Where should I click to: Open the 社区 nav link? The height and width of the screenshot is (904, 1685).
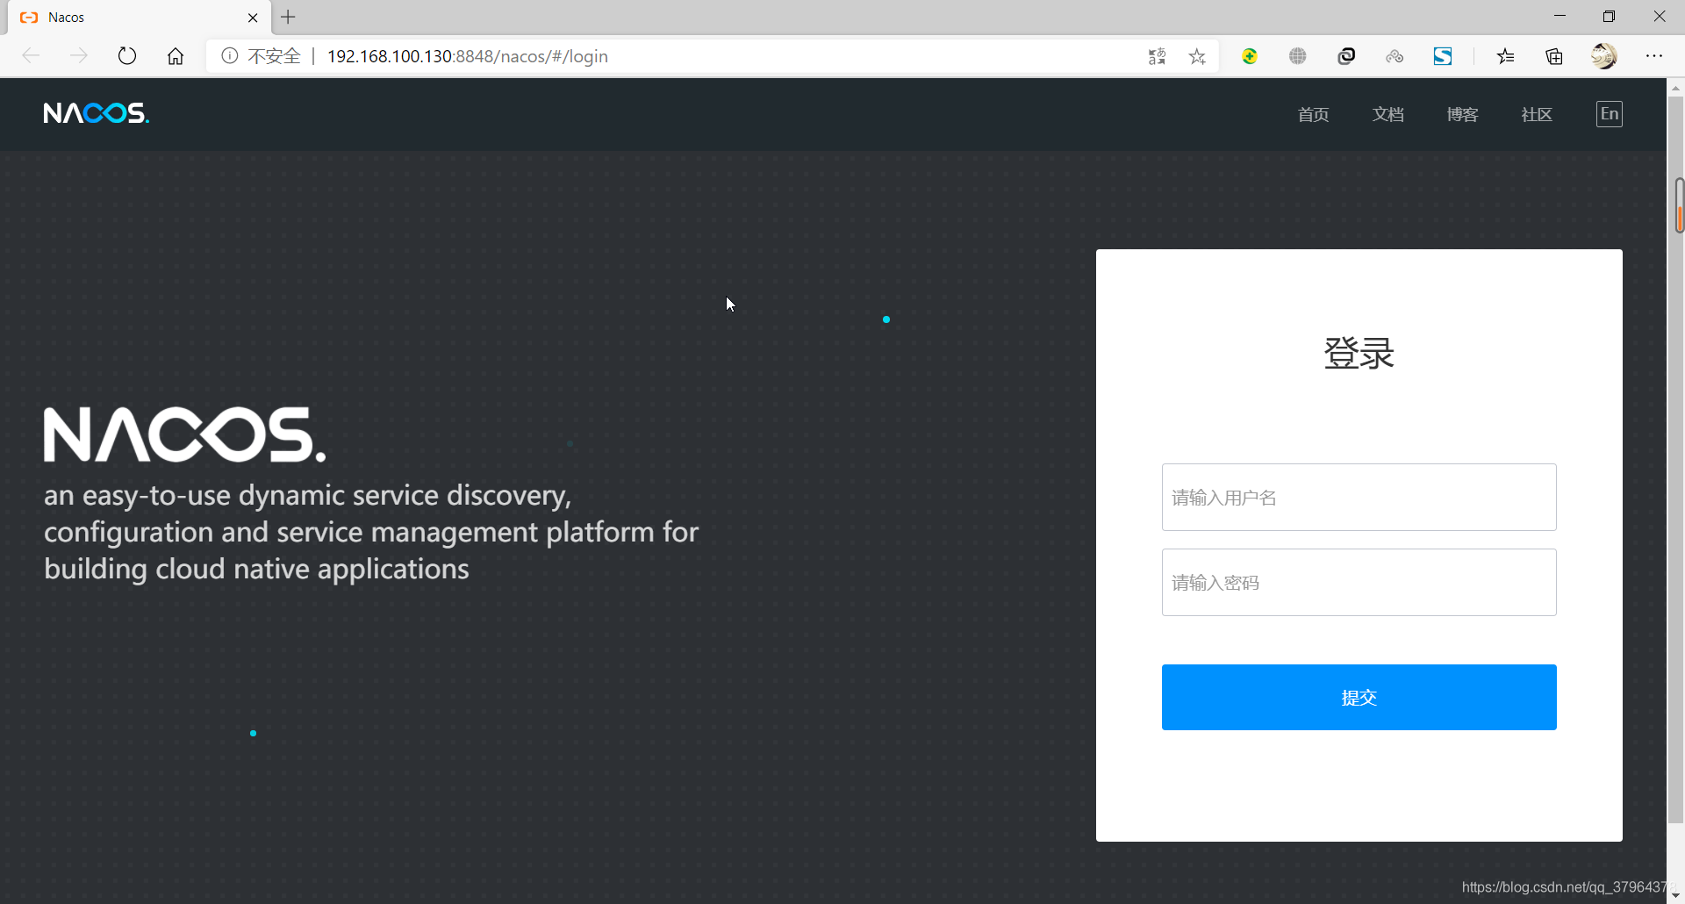coord(1537,114)
